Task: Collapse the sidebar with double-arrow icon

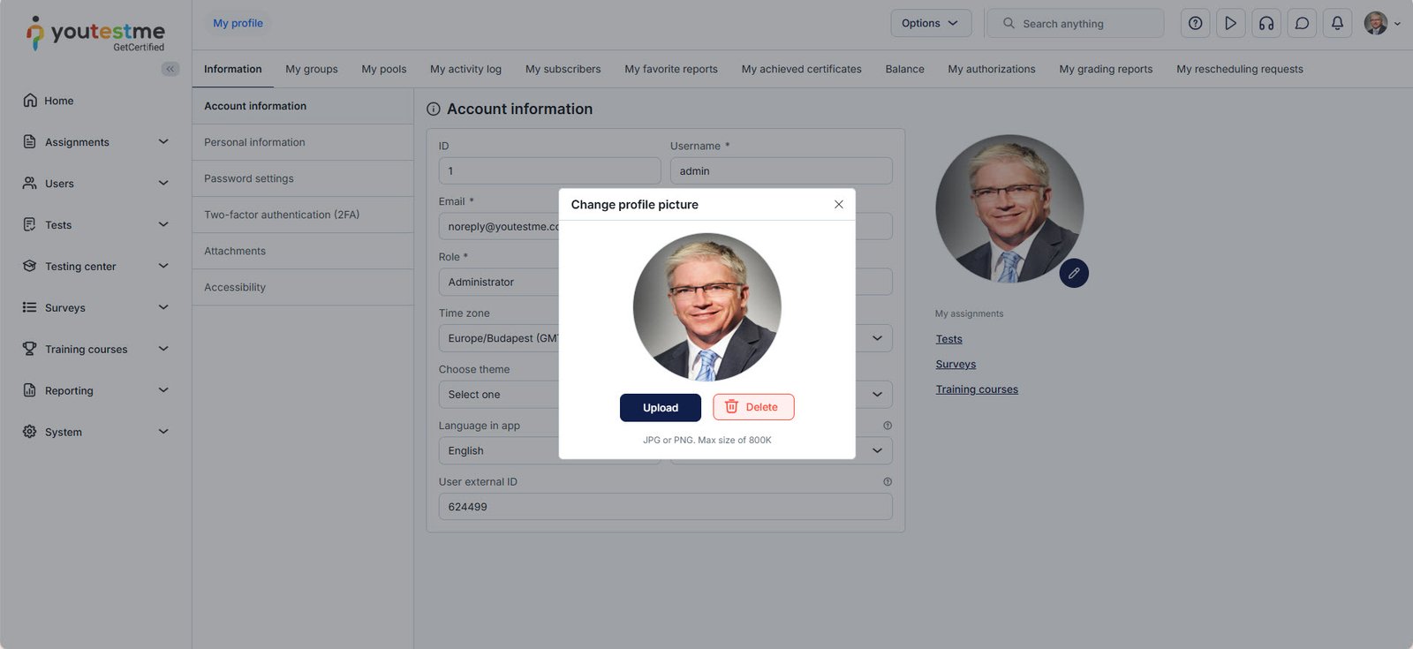Action: pos(170,69)
